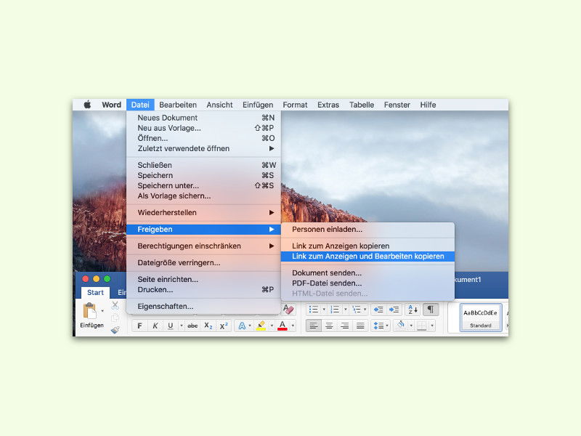
Task: Open the font color dropdown arrow
Action: click(293, 326)
